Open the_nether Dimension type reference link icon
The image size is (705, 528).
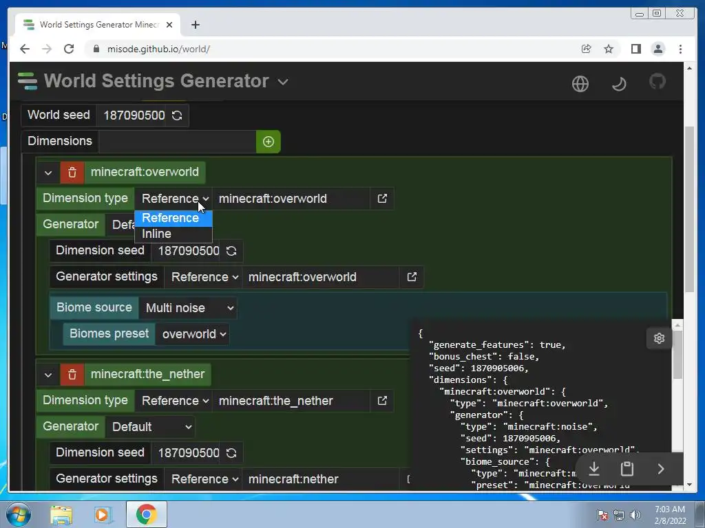point(382,401)
